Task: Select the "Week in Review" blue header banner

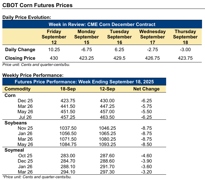Action: 102,24
